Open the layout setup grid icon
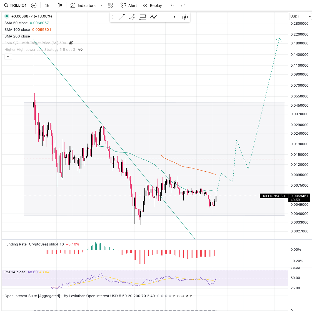Screen dimensions: 312x311 [x=110, y=6]
